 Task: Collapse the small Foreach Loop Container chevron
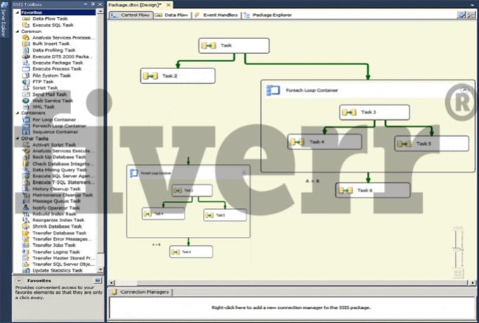click(244, 173)
